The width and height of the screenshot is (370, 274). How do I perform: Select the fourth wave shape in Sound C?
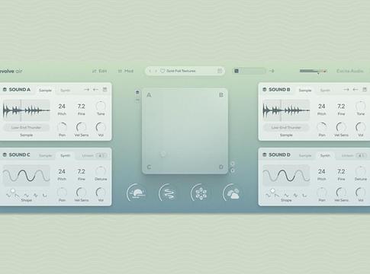pos(36,196)
